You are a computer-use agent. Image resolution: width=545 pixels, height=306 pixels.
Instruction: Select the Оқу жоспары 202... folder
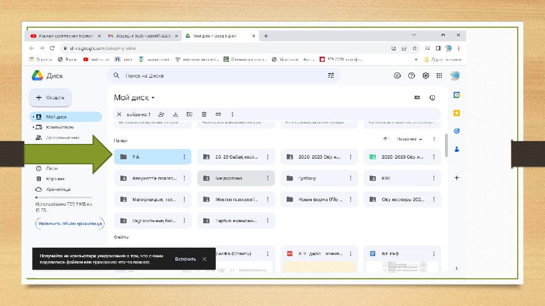402,199
